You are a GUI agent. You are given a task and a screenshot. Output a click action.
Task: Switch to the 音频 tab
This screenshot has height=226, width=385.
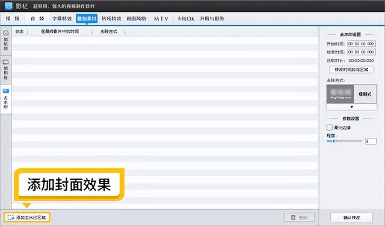click(37, 19)
